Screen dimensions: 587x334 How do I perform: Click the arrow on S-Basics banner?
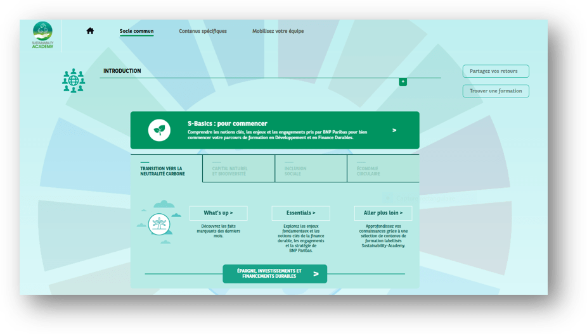(x=394, y=130)
